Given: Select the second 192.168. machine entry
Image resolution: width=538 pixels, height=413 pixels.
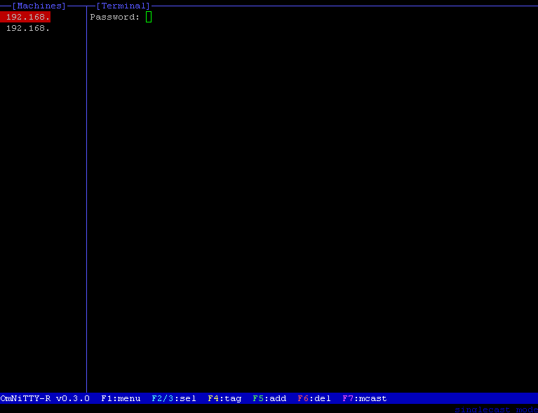Looking at the screenshot, I should coord(28,28).
